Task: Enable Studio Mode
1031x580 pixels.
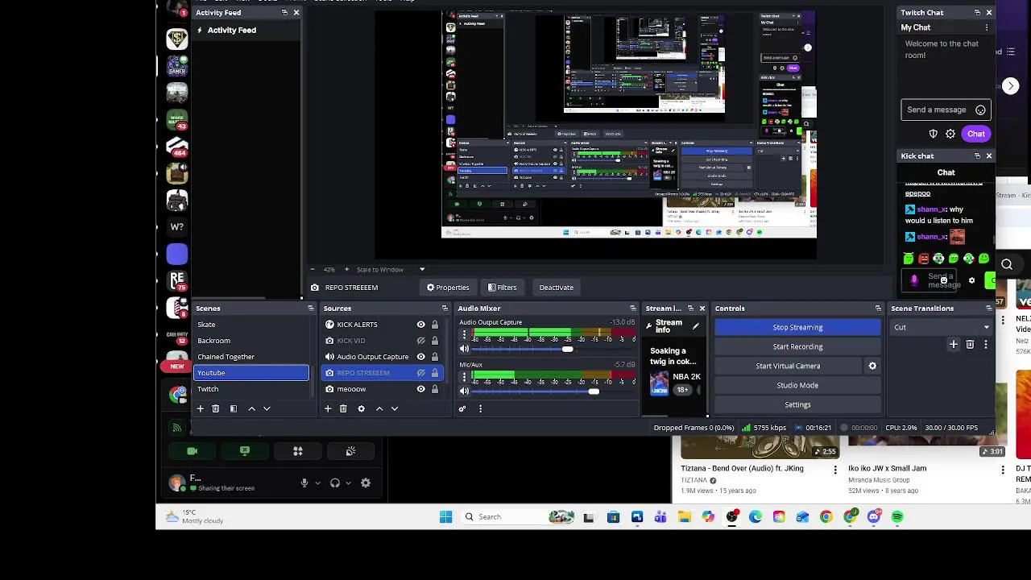Action: tap(797, 385)
